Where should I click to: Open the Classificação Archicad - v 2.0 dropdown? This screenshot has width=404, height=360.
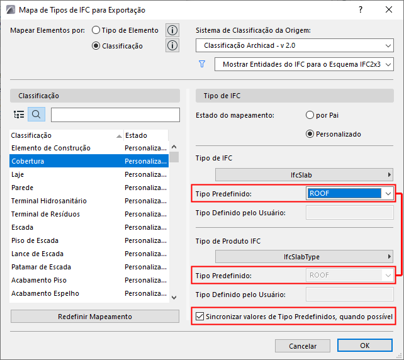click(295, 45)
